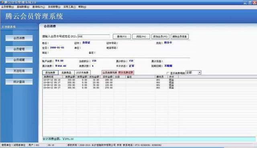Sort by the 消费时间 column header
Screen dimensions: 257x148
click(x=53, y=77)
